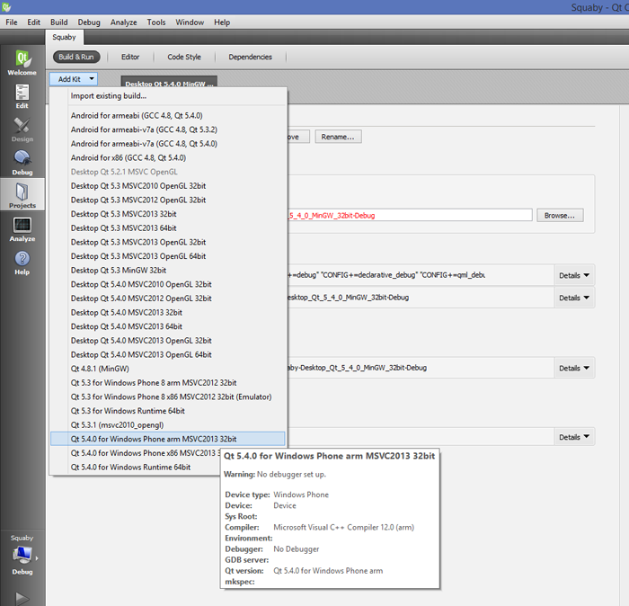Open the Help menu

pos(222,22)
